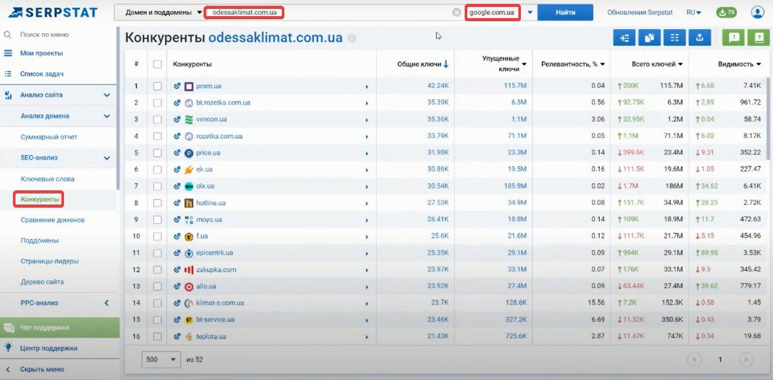This screenshot has width=773, height=380.
Task: Click the allo.ua favicon in row 13
Action: click(x=189, y=286)
